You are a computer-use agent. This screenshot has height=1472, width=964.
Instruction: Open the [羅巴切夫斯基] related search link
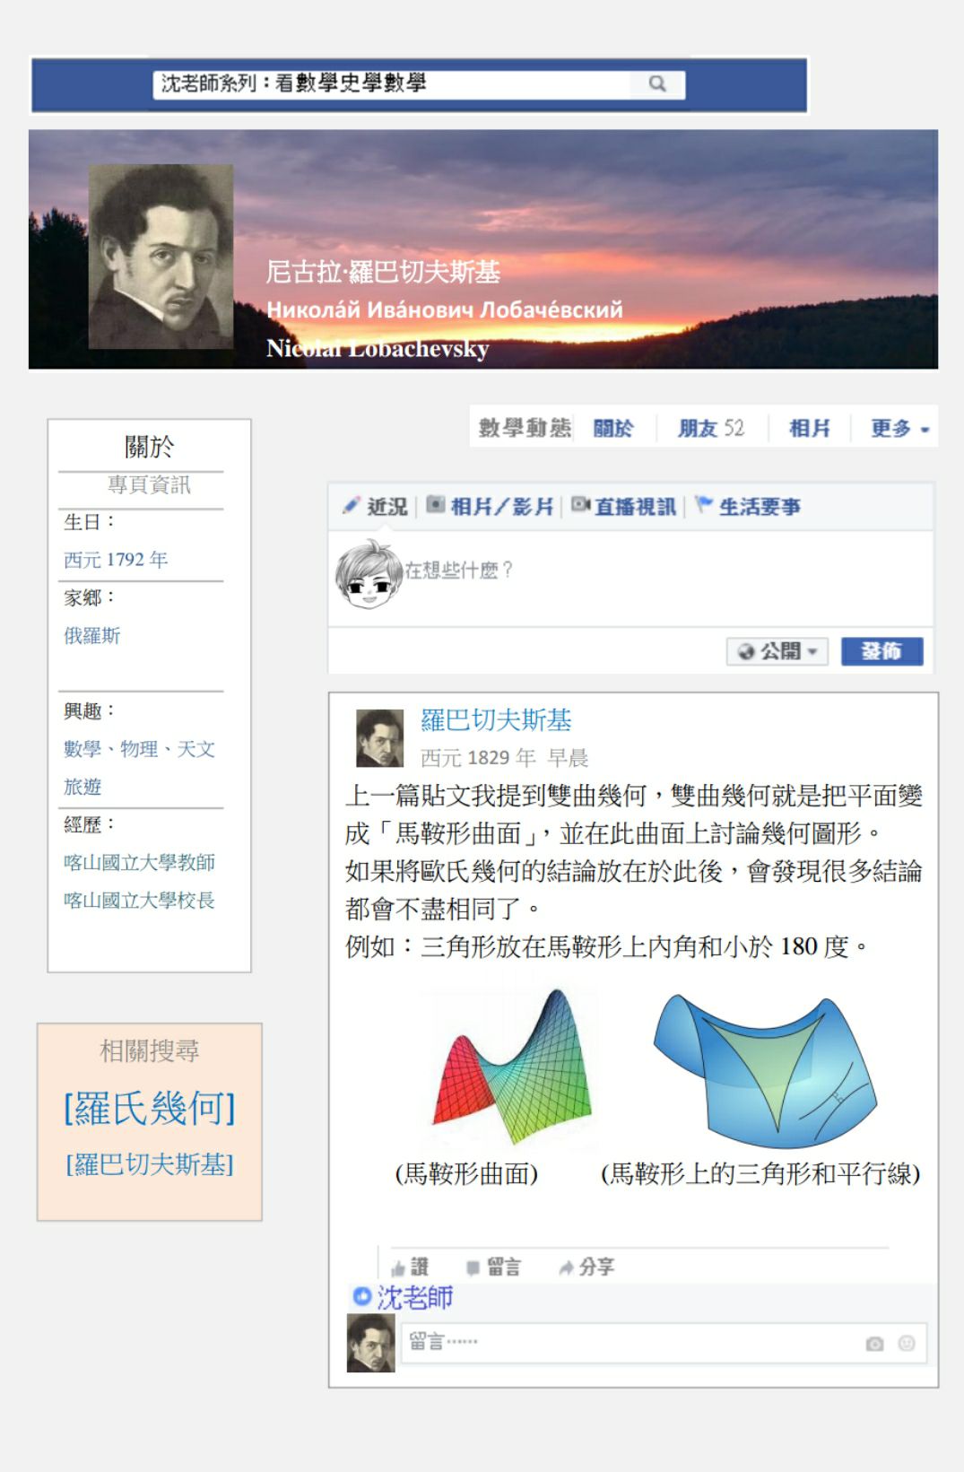pyautogui.click(x=150, y=1164)
